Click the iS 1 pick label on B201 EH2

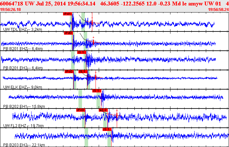[x=82, y=52]
